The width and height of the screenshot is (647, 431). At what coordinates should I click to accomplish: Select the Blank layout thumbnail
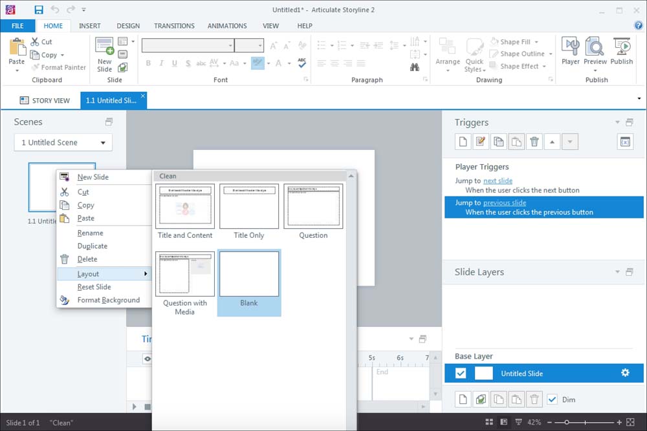[249, 282]
